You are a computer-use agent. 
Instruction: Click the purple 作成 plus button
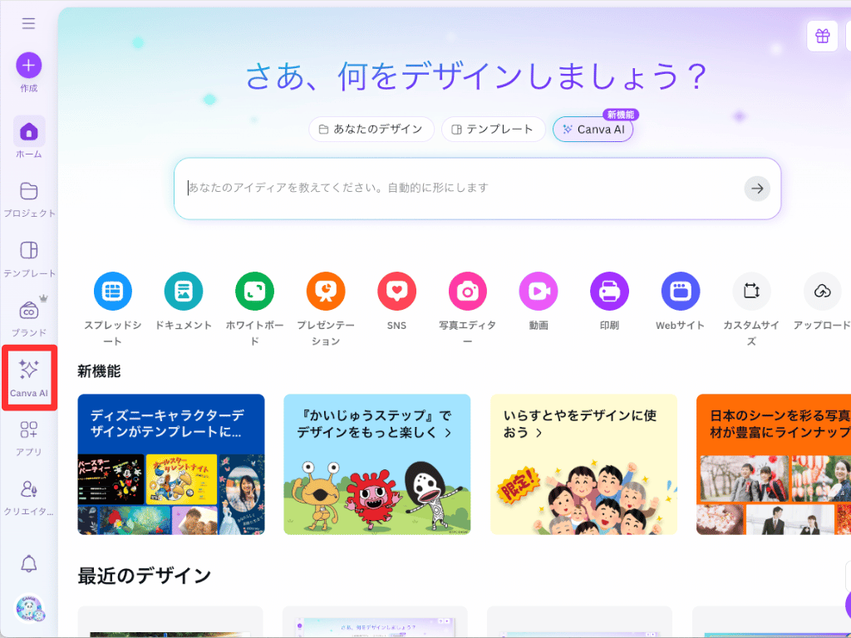tap(29, 66)
